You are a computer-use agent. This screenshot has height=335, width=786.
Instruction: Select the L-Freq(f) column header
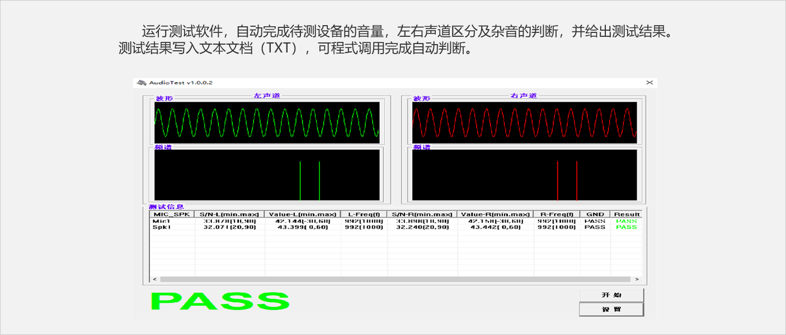[x=364, y=214]
